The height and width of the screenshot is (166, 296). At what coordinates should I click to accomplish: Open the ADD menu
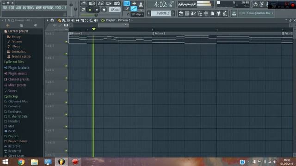[x=18, y=8]
